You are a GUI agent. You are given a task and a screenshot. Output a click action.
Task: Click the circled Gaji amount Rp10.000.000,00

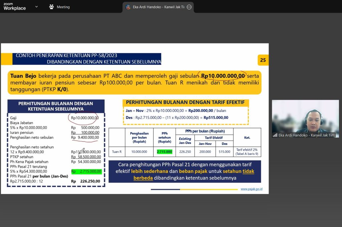85,118
